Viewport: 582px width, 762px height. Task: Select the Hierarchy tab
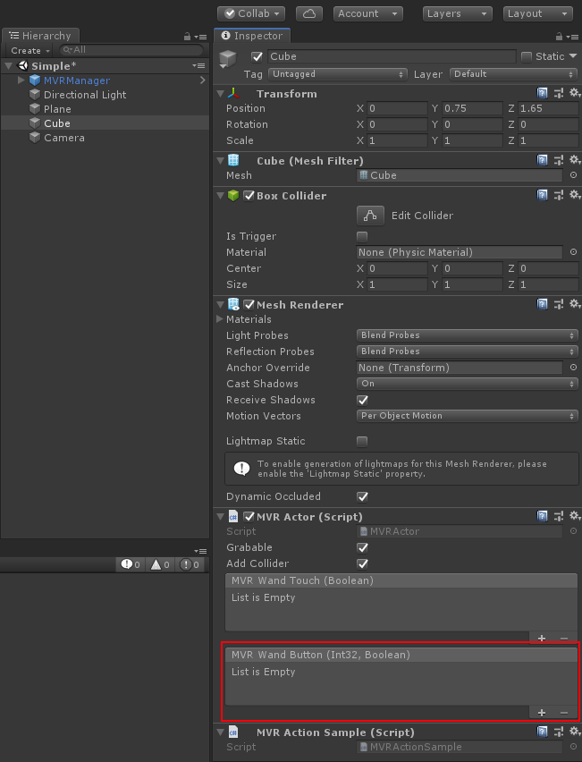pos(41,36)
